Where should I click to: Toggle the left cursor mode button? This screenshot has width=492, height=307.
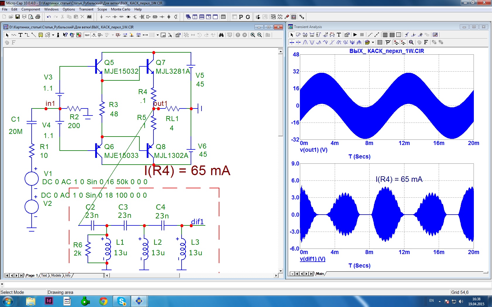(292, 42)
